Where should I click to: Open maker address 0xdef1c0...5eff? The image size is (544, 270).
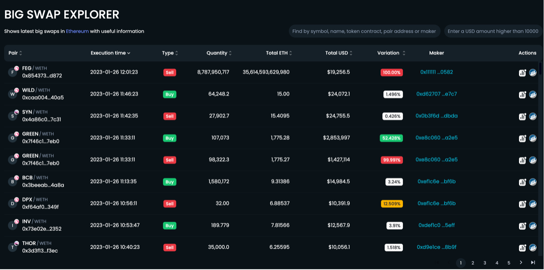point(437,225)
